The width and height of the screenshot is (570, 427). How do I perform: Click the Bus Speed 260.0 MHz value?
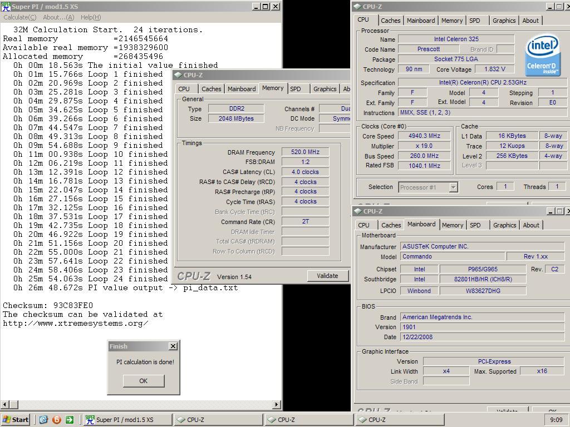pos(424,156)
